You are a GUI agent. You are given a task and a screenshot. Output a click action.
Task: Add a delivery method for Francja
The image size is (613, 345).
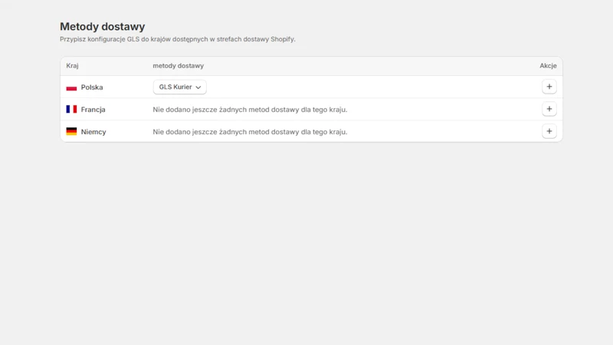tap(549, 109)
